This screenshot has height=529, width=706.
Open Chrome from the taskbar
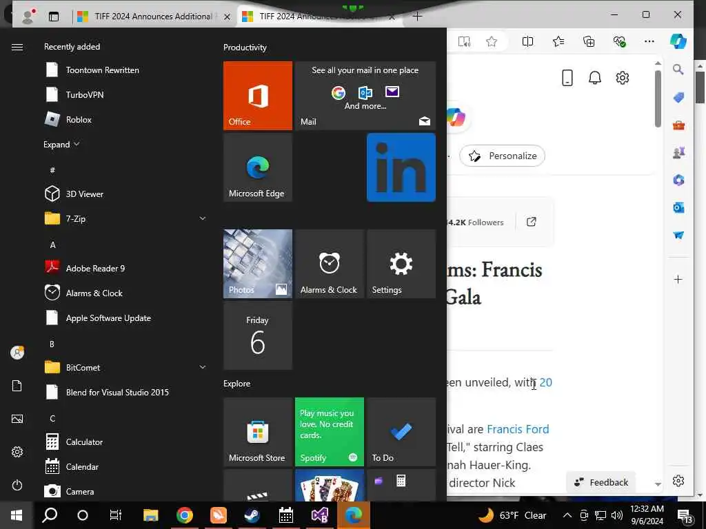185,515
